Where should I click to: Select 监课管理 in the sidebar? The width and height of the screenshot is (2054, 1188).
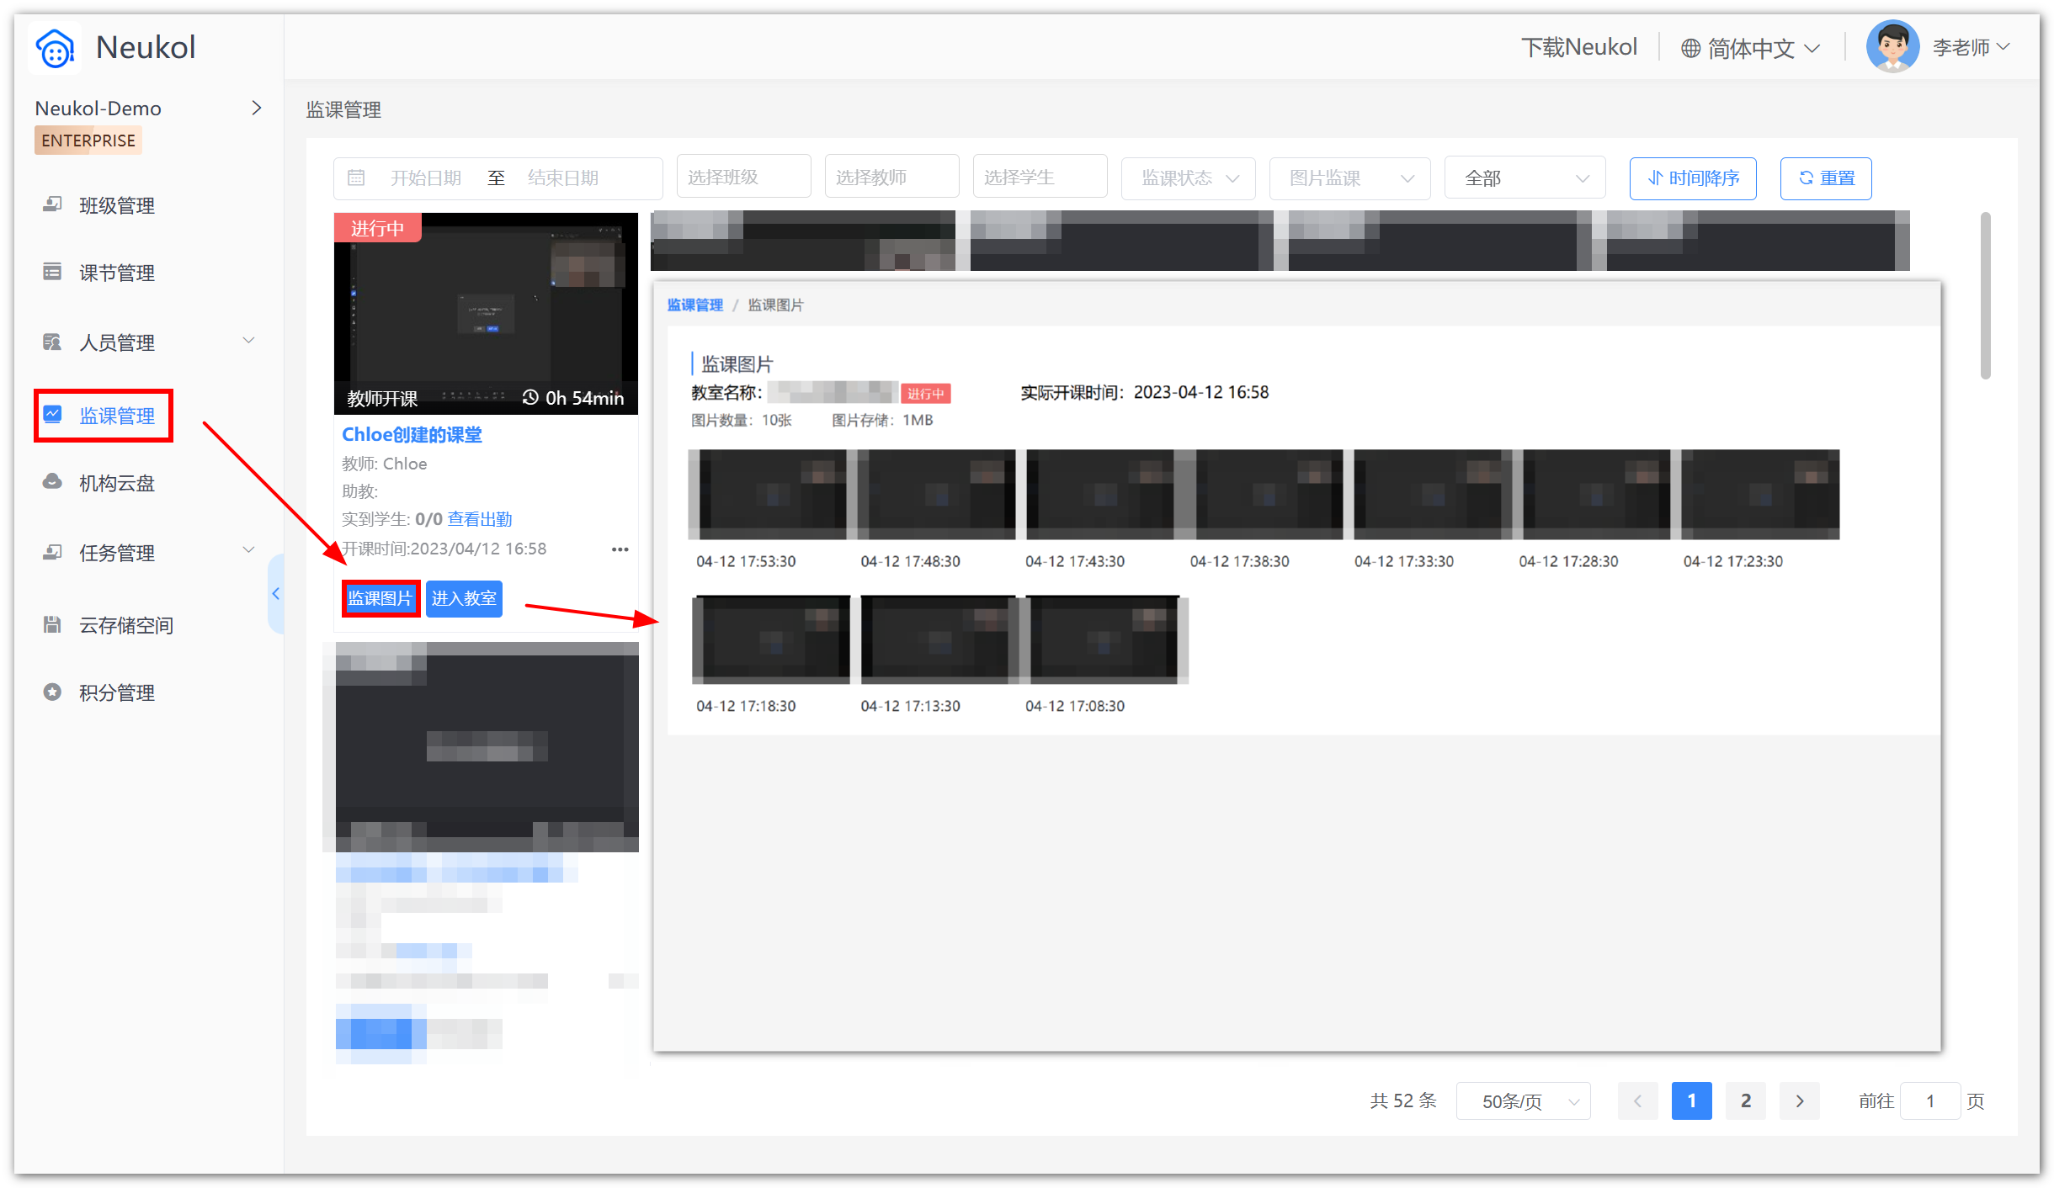116,416
